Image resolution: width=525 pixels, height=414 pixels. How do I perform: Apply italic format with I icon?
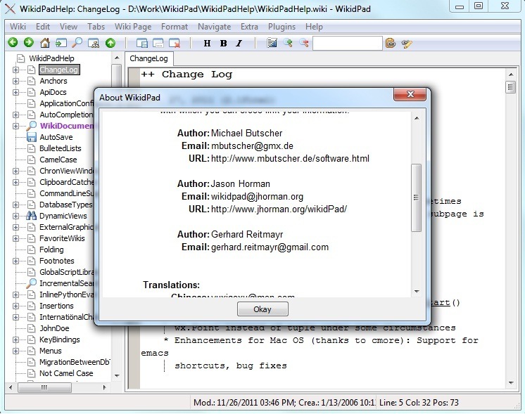(239, 43)
